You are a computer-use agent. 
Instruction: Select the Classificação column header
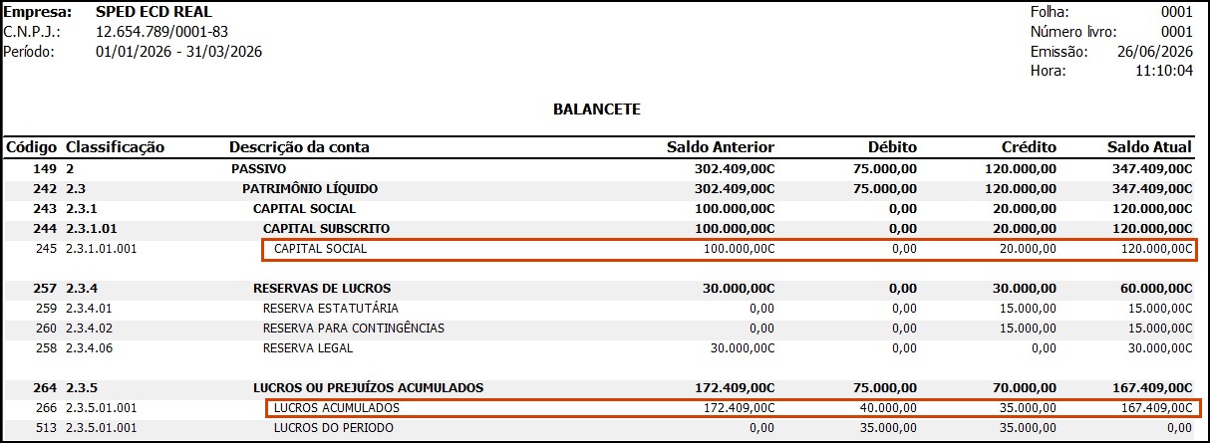point(115,147)
